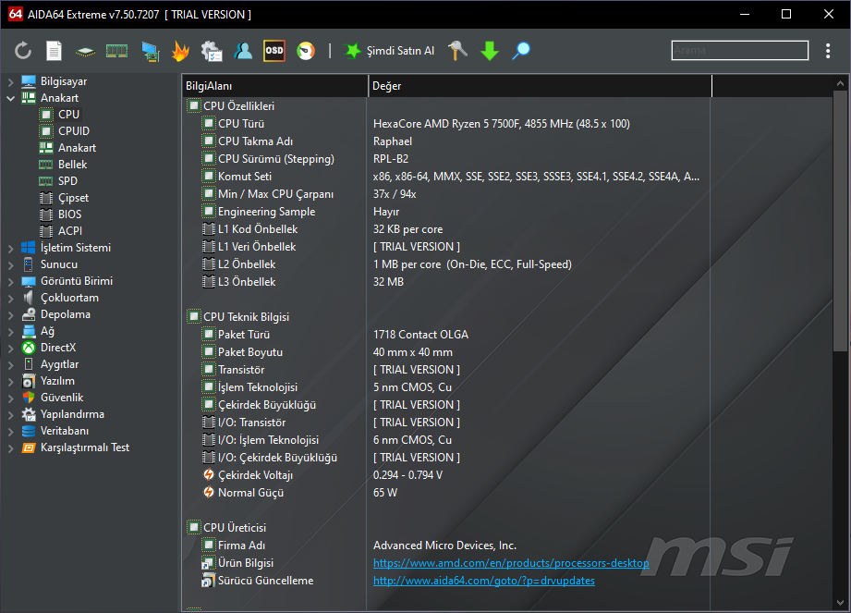Screen dimensions: 851x613
Task: Select CPUID in the sidebar tree
Action: (74, 131)
